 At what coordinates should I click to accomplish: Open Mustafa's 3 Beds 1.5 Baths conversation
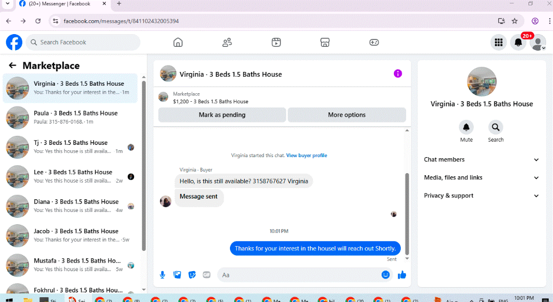(x=70, y=265)
